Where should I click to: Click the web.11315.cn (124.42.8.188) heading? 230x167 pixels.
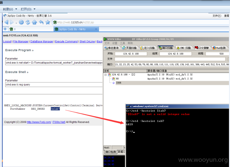(20, 36)
